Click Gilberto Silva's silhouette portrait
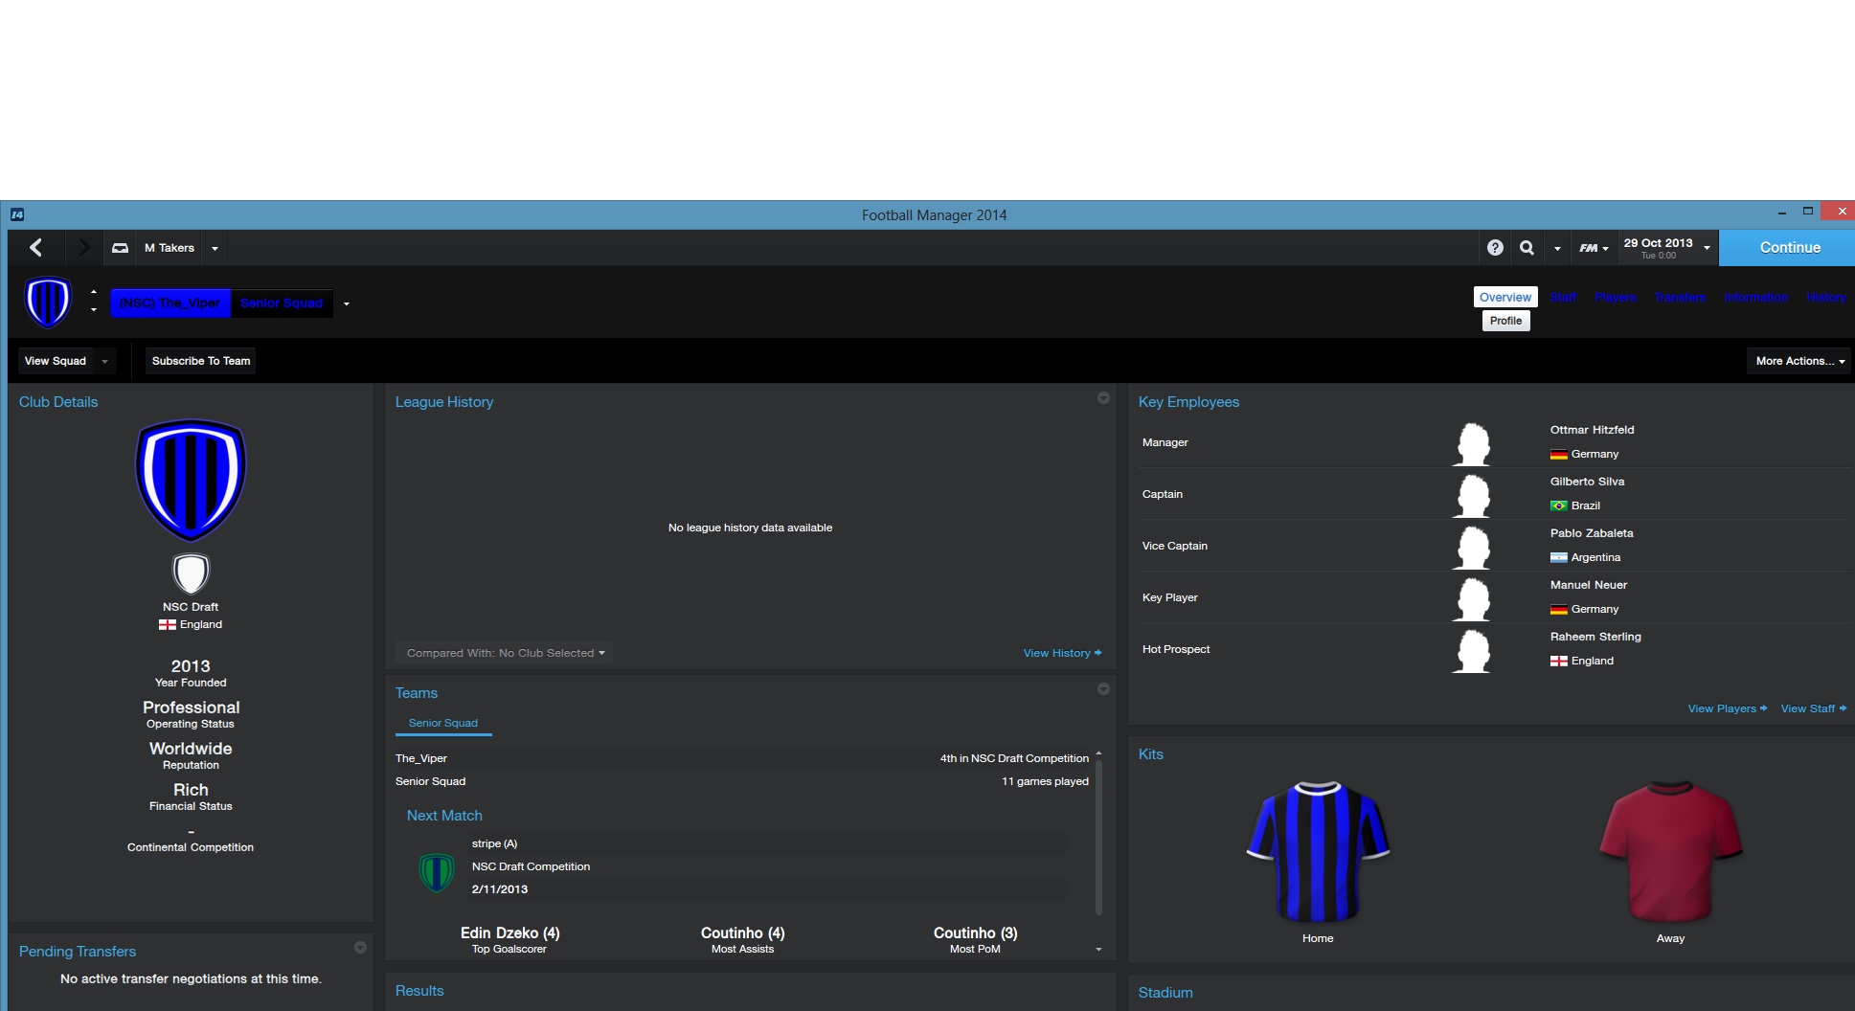1855x1011 pixels. [x=1472, y=496]
